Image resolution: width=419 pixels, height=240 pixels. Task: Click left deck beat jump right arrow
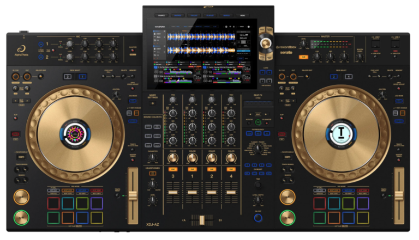27,101
